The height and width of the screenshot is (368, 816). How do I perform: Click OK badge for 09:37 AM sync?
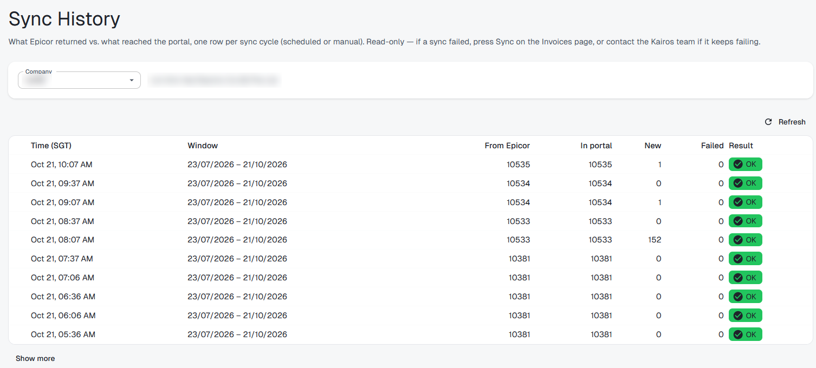point(745,183)
